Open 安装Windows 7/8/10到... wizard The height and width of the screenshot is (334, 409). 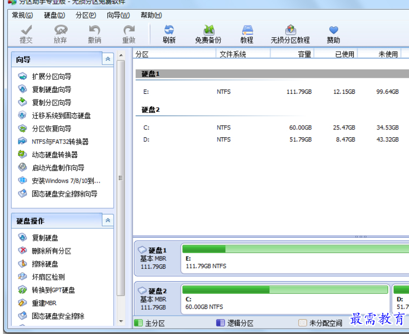coord(59,181)
